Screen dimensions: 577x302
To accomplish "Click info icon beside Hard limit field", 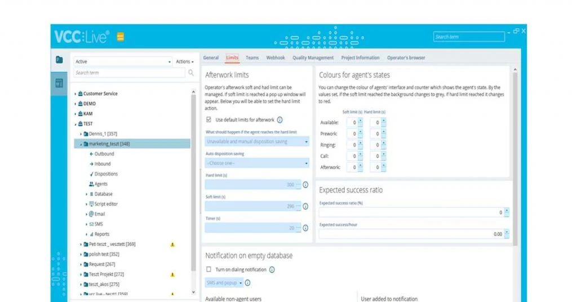I will [x=305, y=185].
